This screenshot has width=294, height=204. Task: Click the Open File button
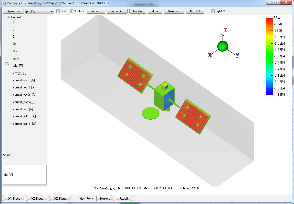point(13,11)
